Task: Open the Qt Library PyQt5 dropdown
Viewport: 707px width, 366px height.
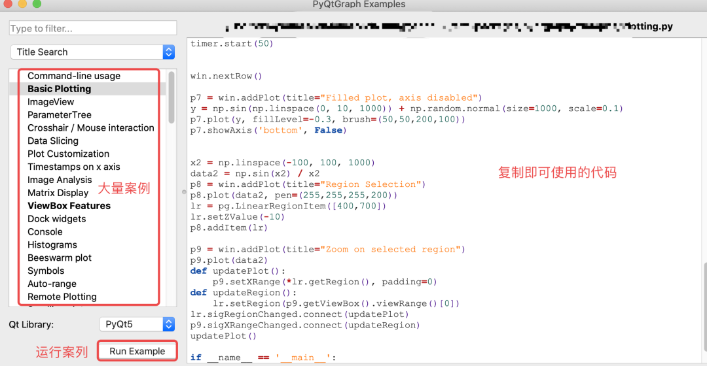Action: 137,324
